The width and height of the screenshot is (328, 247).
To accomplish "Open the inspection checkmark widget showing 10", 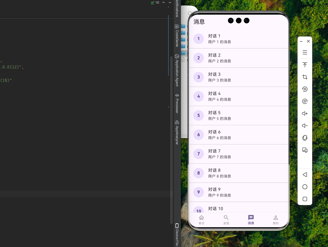I will (155, 2).
